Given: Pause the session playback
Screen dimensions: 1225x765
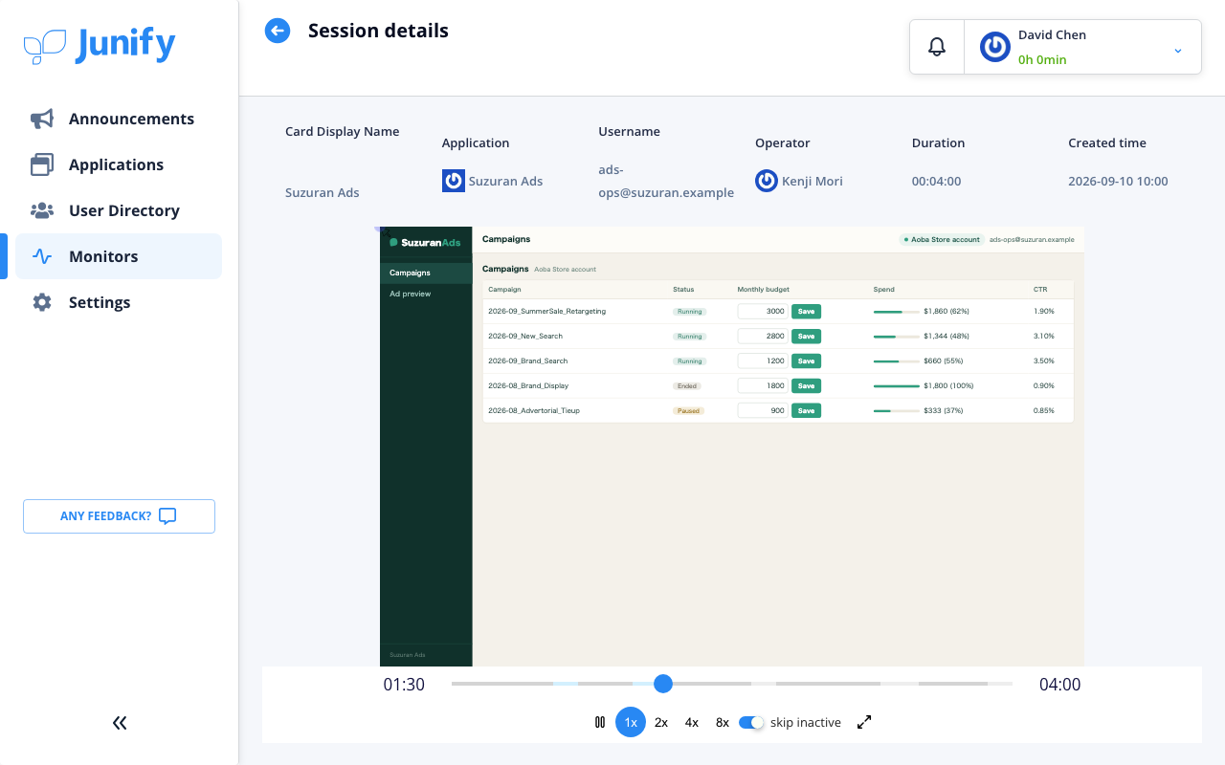Looking at the screenshot, I should click(x=600, y=722).
